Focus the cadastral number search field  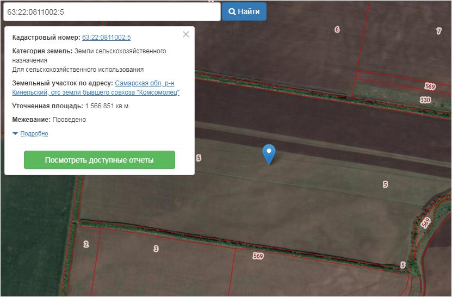click(112, 12)
